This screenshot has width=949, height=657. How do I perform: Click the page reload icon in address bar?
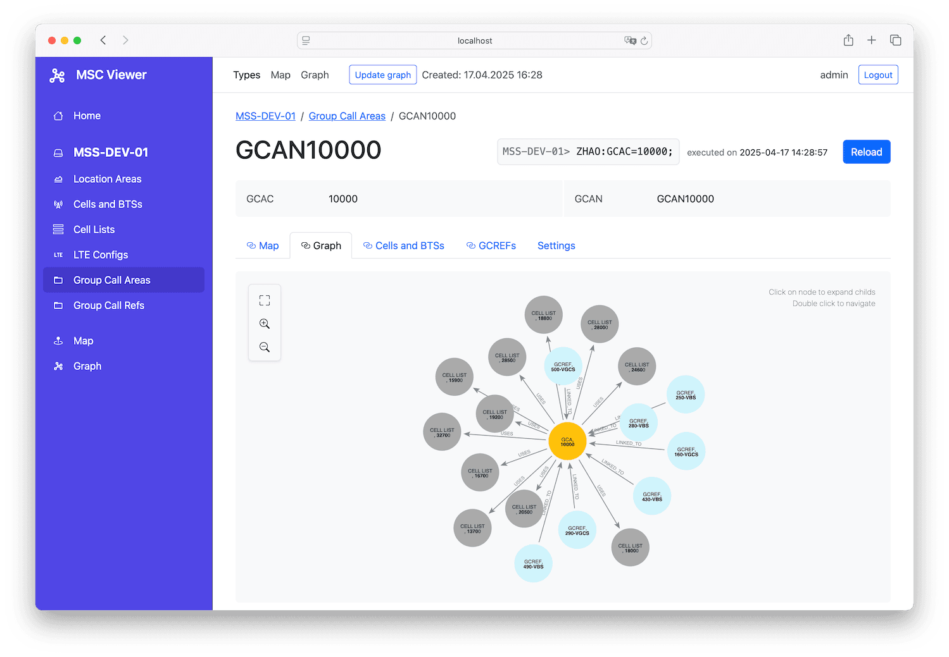tap(644, 40)
